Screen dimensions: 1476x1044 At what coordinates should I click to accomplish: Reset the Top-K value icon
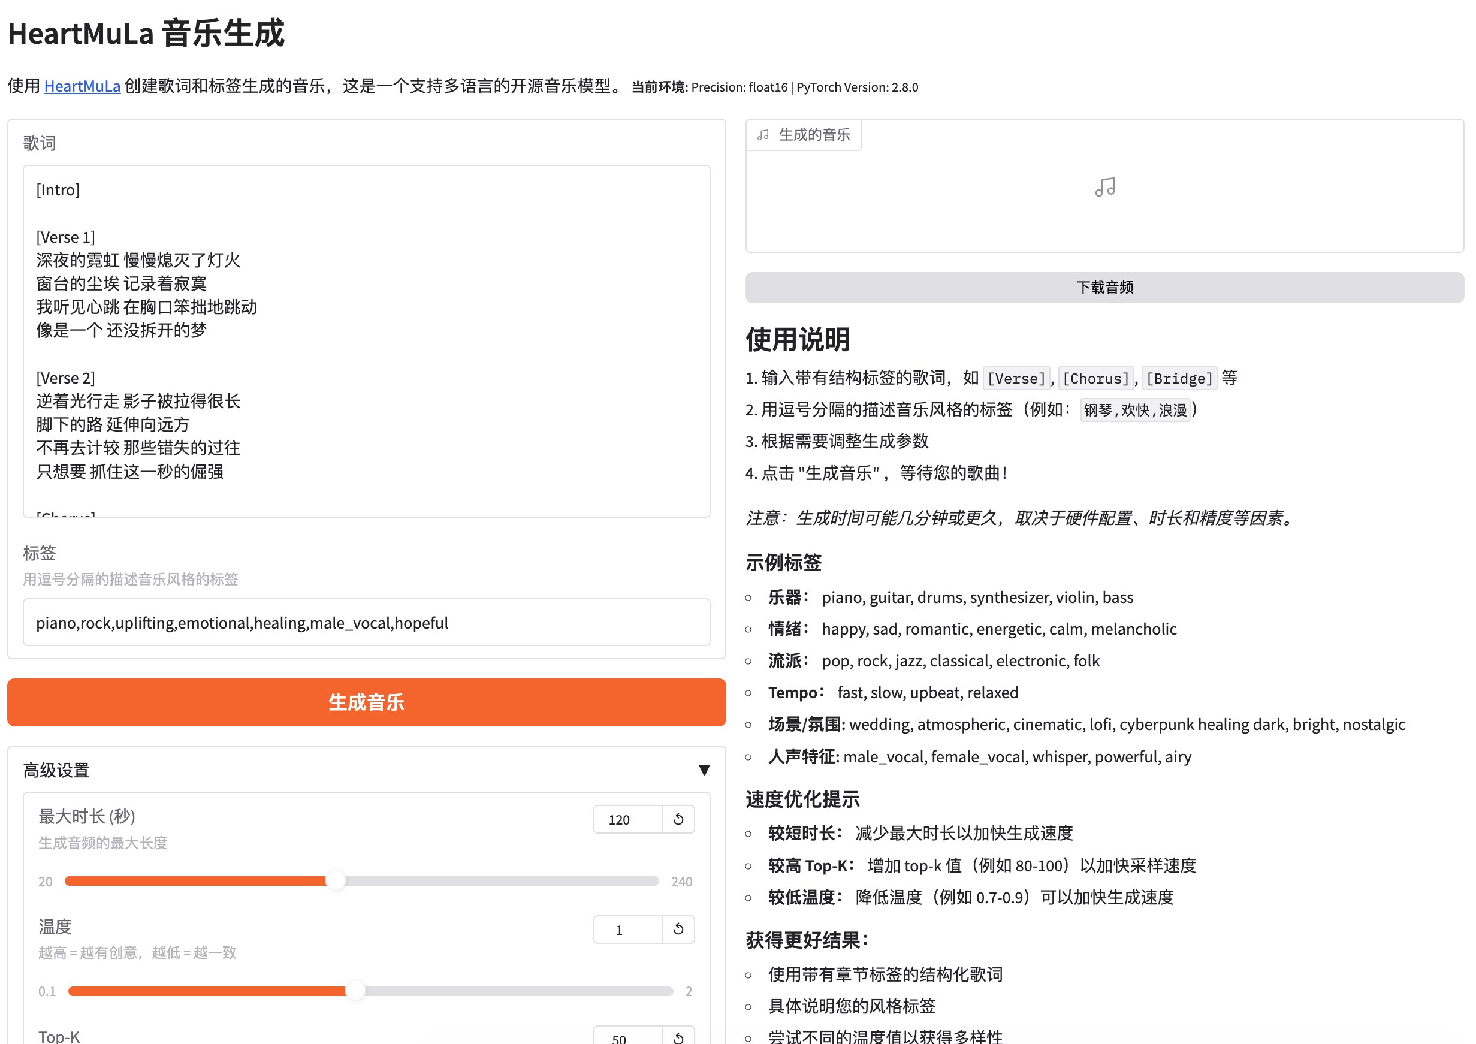pyautogui.click(x=678, y=1036)
